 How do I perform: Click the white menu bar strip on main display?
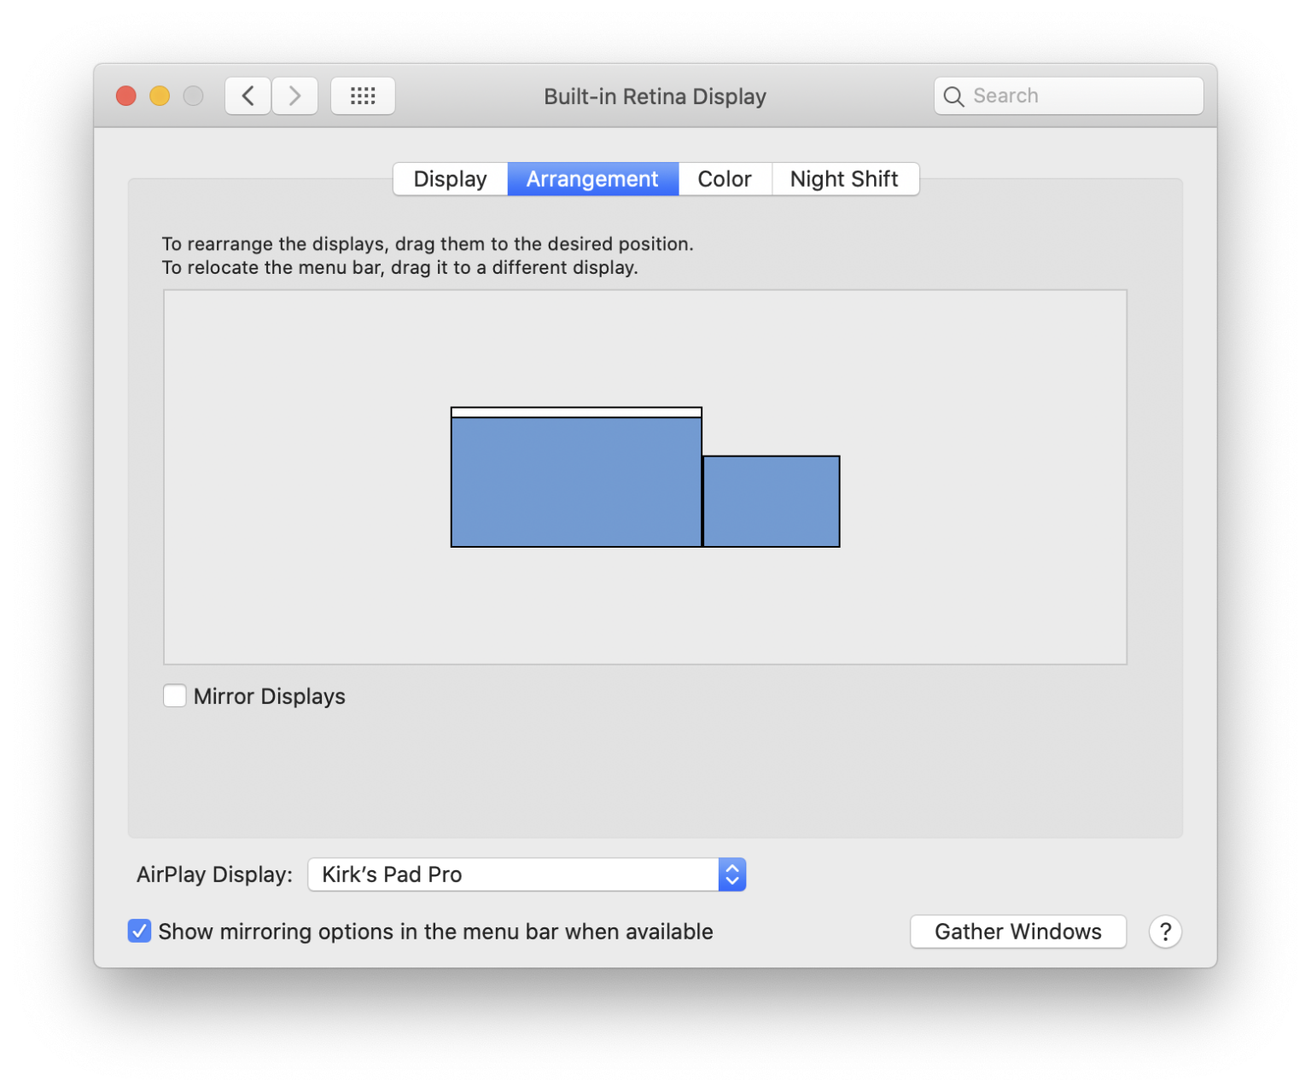pos(576,412)
